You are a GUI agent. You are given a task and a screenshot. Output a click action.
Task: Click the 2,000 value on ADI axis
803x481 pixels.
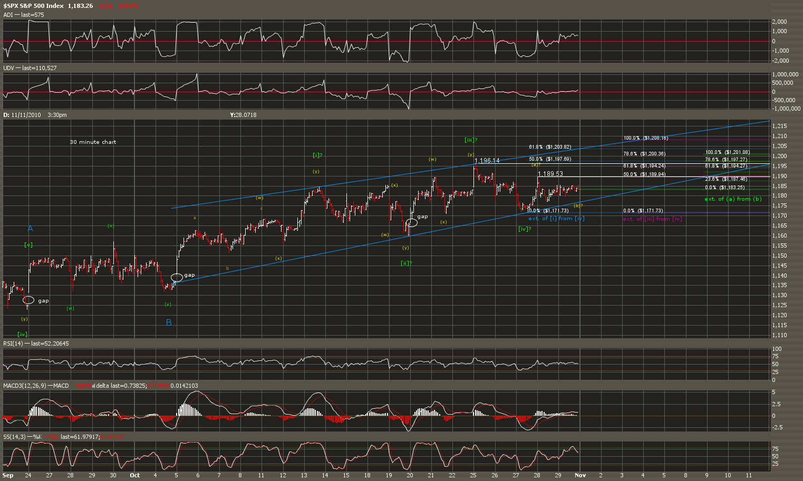780,22
